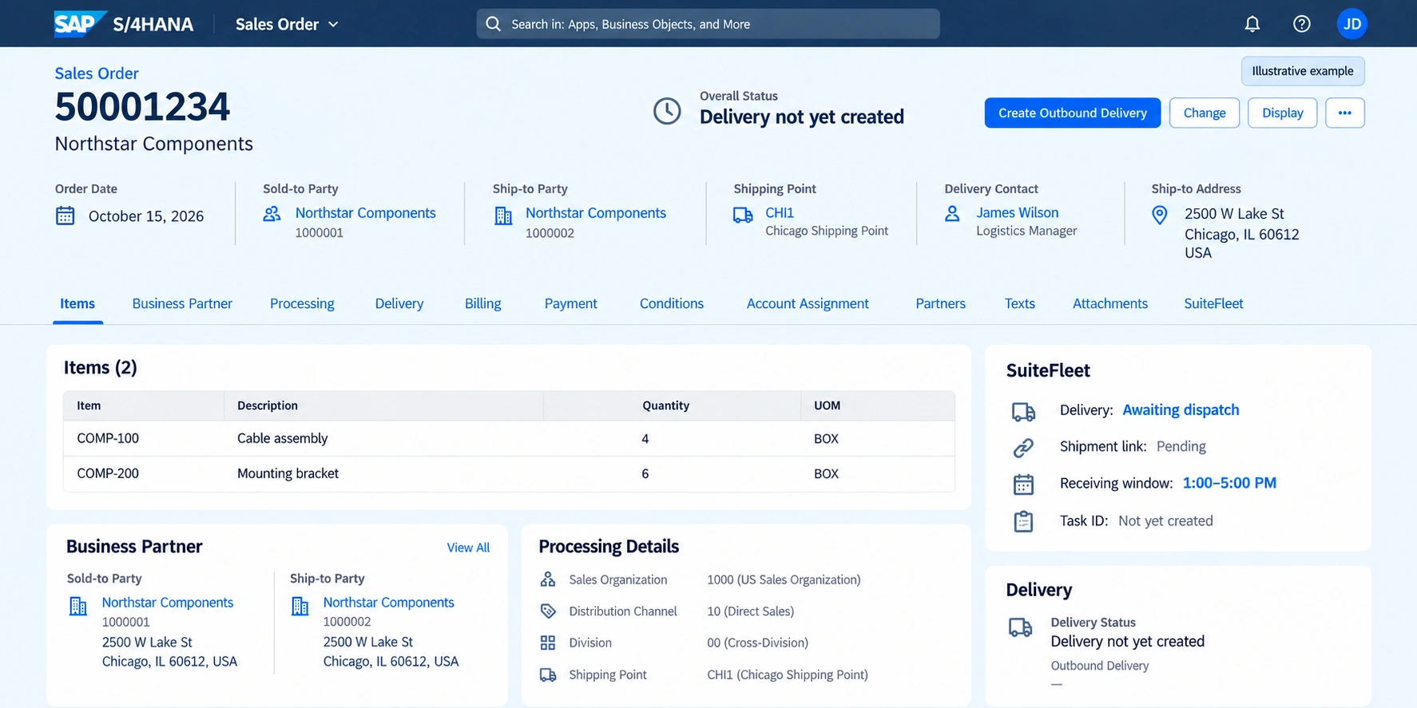Viewport: 1417px width, 708px height.
Task: Click the Distribution Channel tag icon
Action: tap(548, 611)
